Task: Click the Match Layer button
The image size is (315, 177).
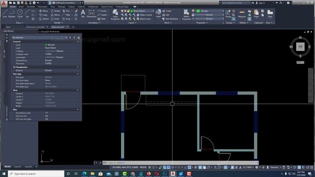Action: tap(144, 19)
